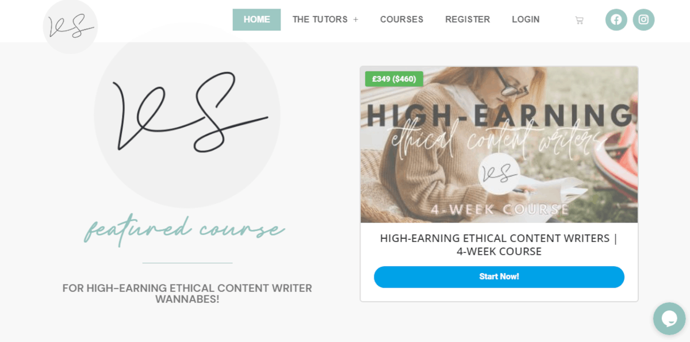This screenshot has height=342, width=690.
Task: Click the large VS signature logo circle
Action: (x=187, y=115)
